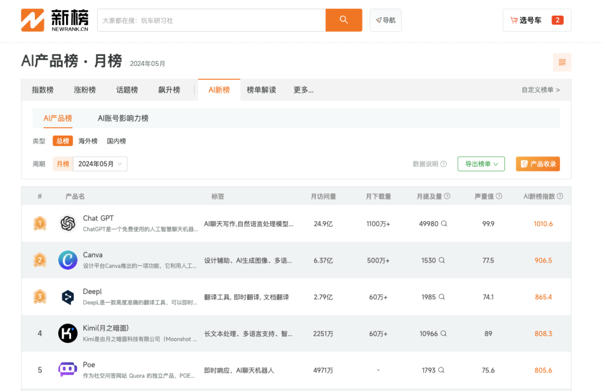The height and width of the screenshot is (391, 604).
Task: Click the 24.9亿 monthly visits cell
Action: pos(323,223)
